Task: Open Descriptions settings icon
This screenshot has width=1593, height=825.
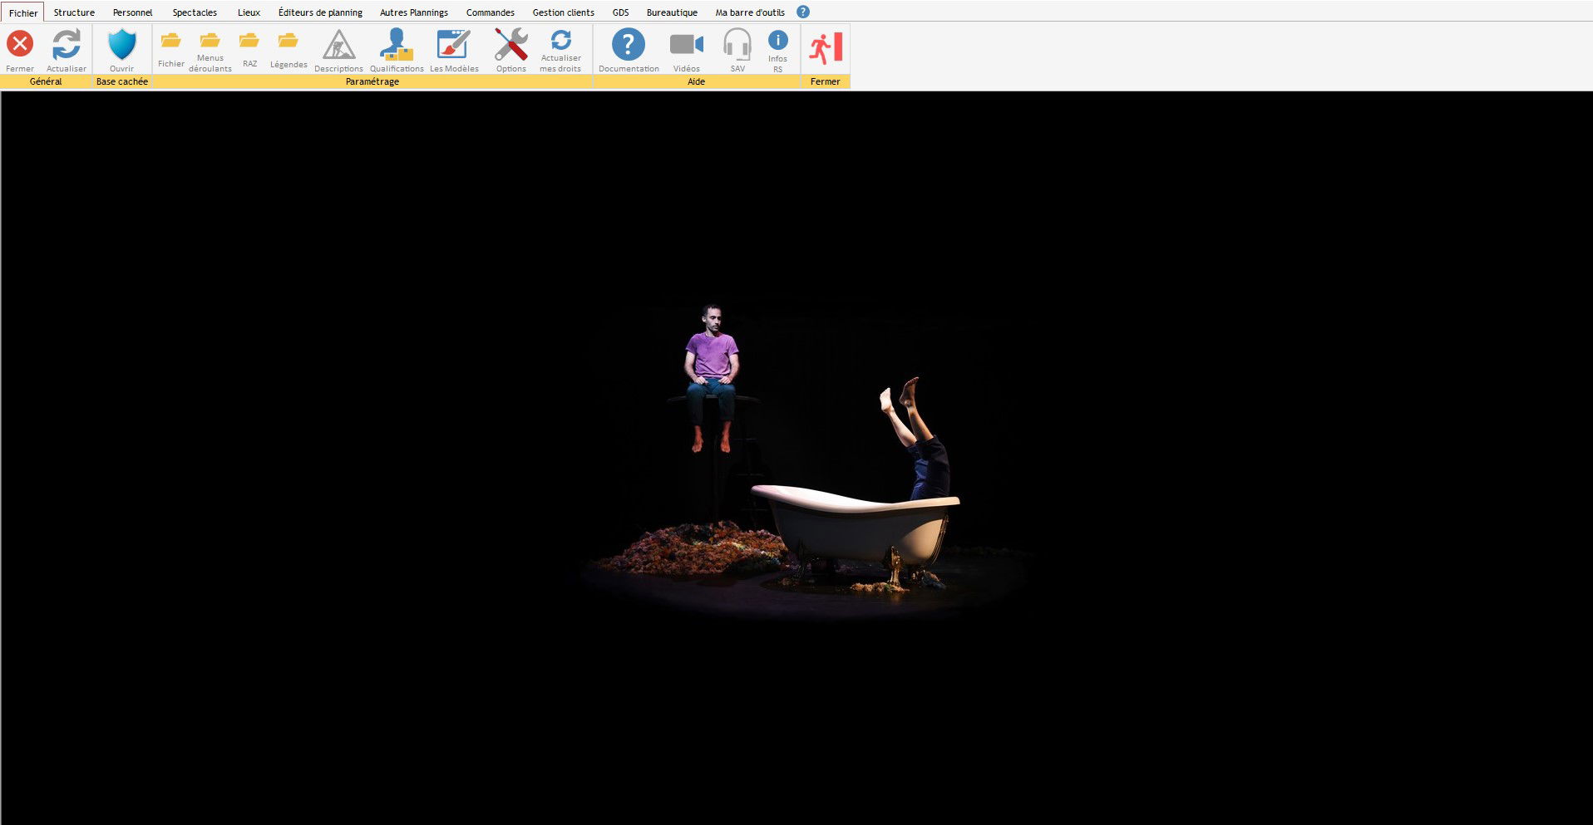Action: click(338, 44)
